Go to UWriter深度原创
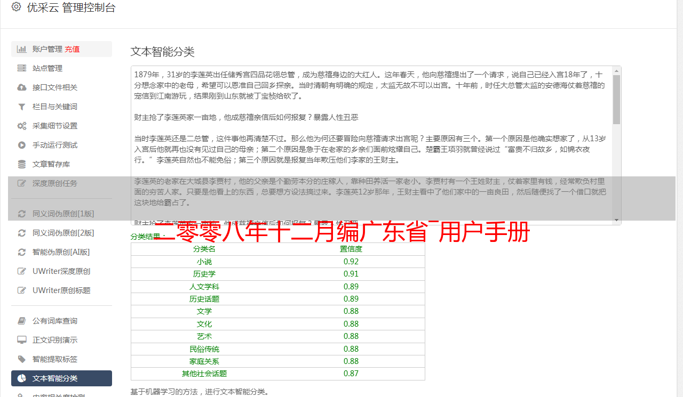 (61, 271)
